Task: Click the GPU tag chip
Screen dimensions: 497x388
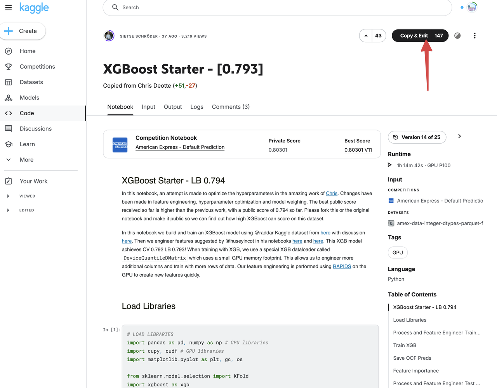Action: [x=398, y=253]
